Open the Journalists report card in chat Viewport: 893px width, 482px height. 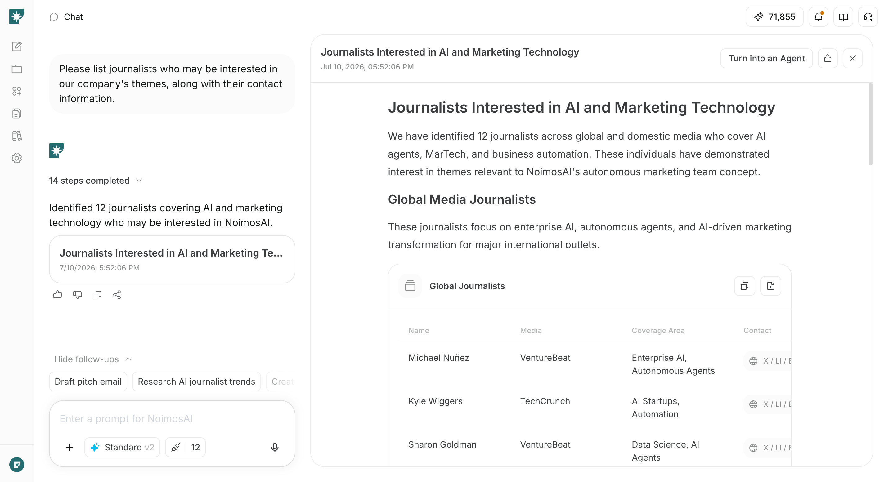pyautogui.click(x=172, y=259)
